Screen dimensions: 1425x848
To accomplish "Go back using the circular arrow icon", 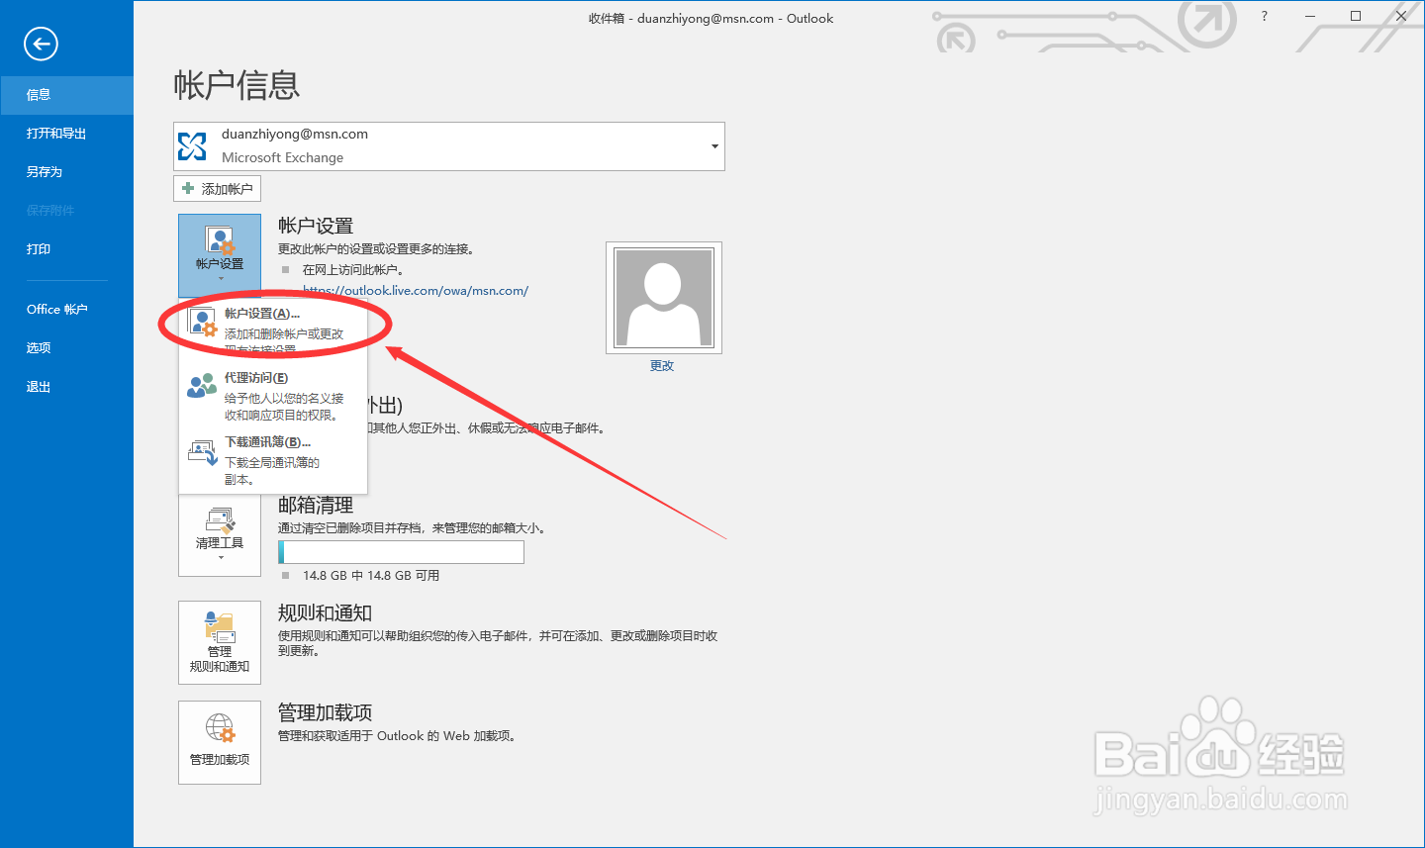I will [41, 44].
